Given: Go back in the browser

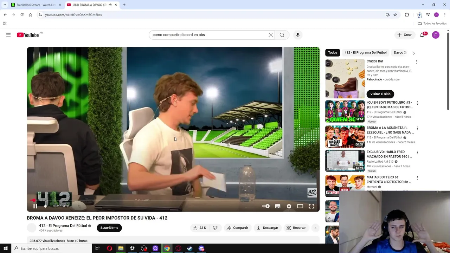Looking at the screenshot, I should coord(5,15).
